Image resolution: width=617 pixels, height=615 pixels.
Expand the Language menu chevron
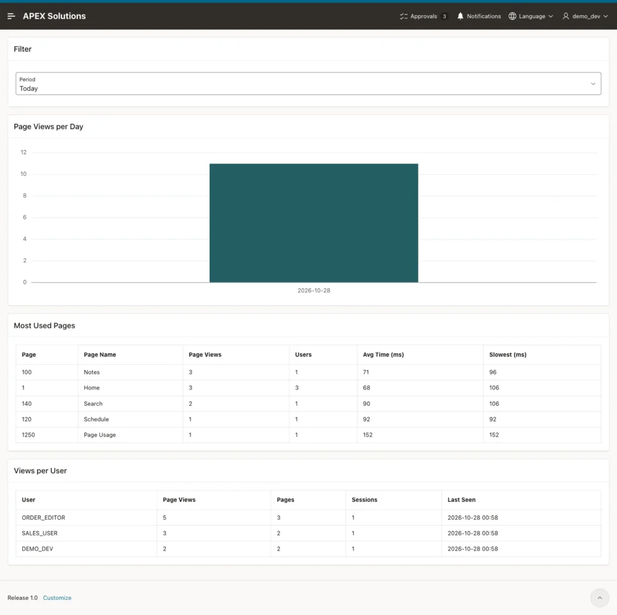click(551, 16)
